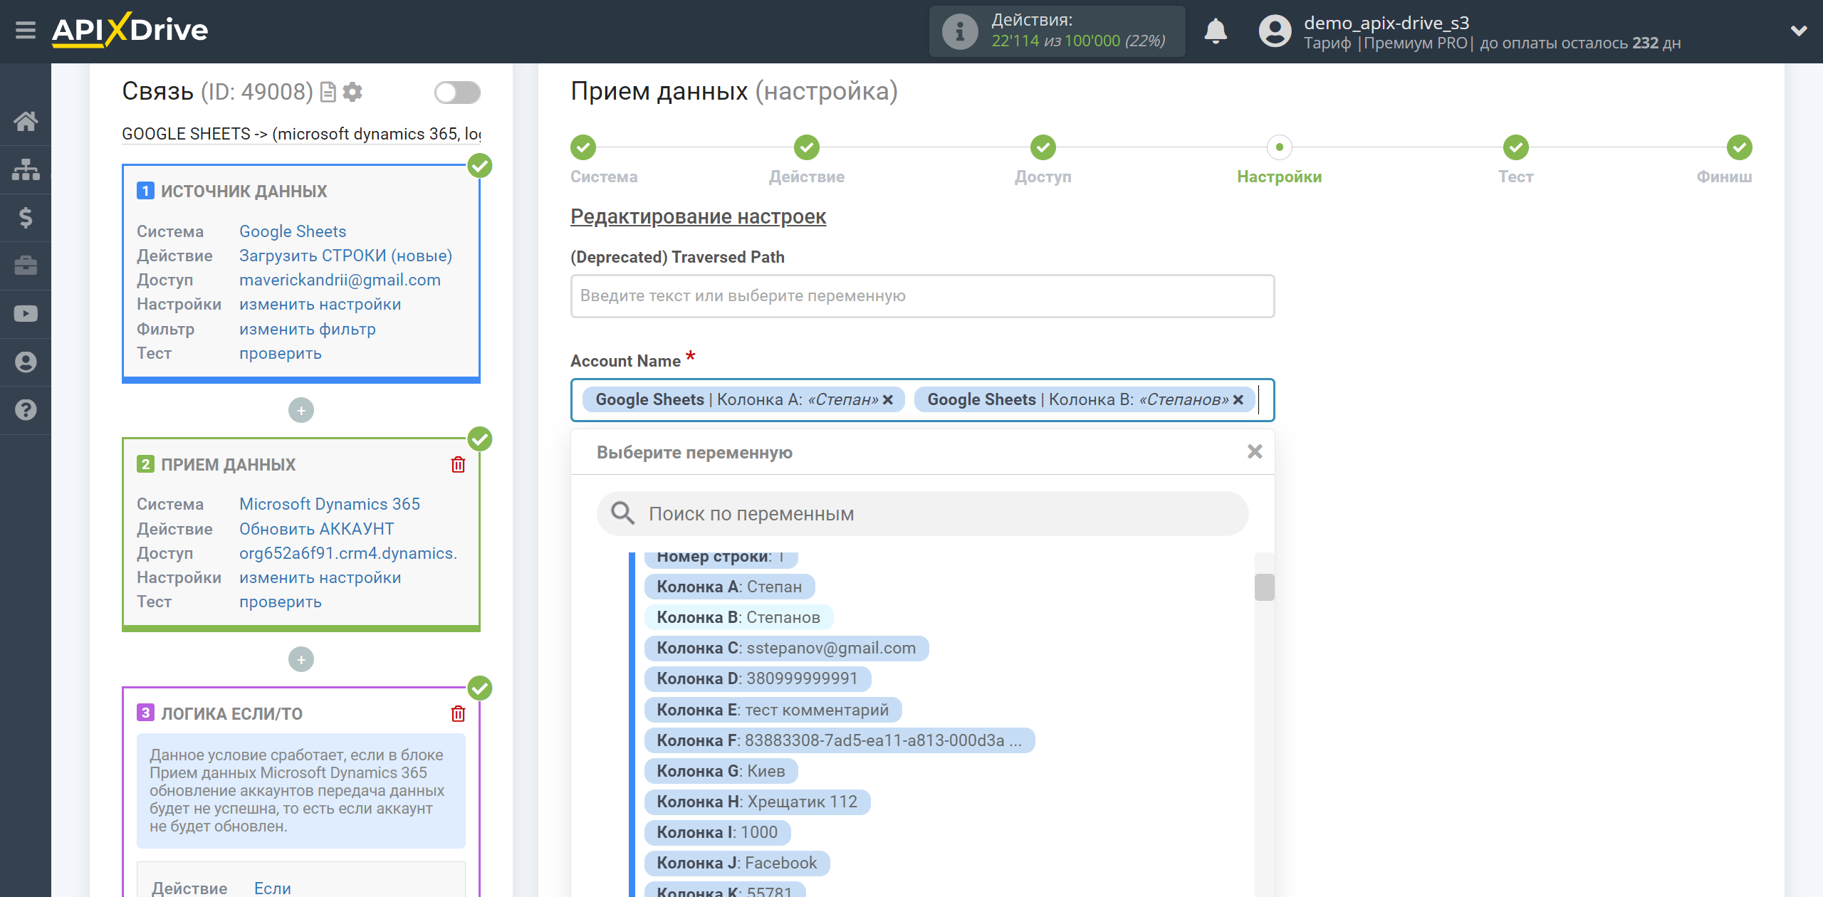Click the variable list scrollbar thumb
The width and height of the screenshot is (1823, 897).
[x=1264, y=587]
